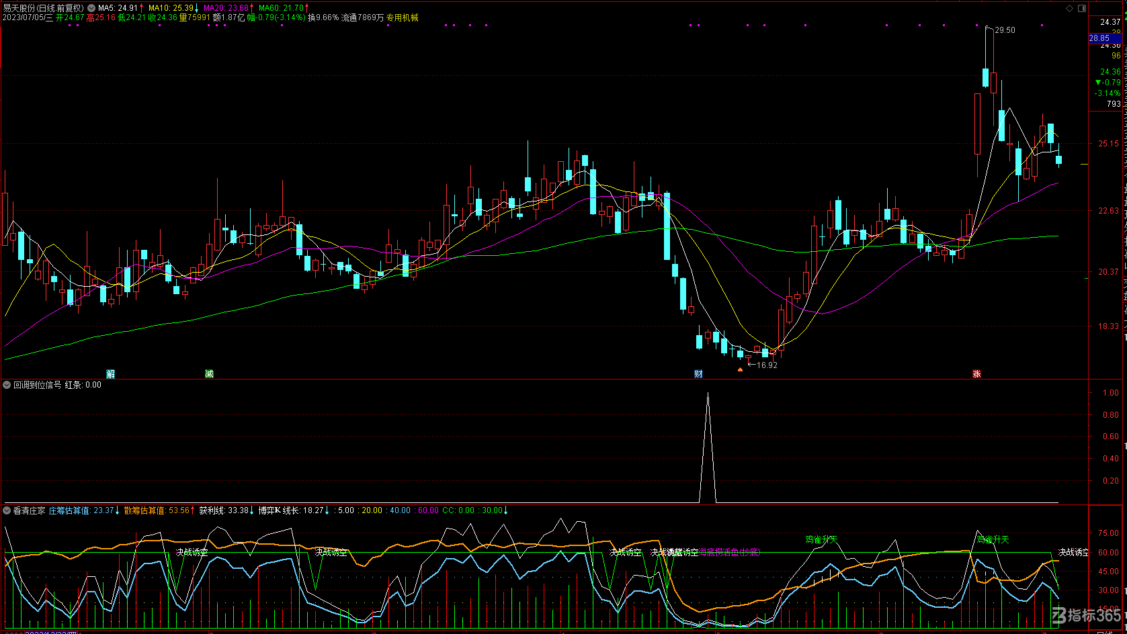Image resolution: width=1127 pixels, height=634 pixels.
Task: Click the orange triangle marker near 16.92
Action: pyautogui.click(x=740, y=369)
